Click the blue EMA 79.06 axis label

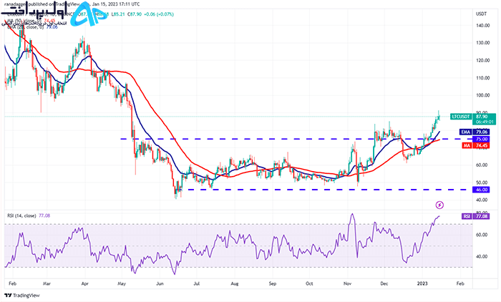click(x=474, y=132)
